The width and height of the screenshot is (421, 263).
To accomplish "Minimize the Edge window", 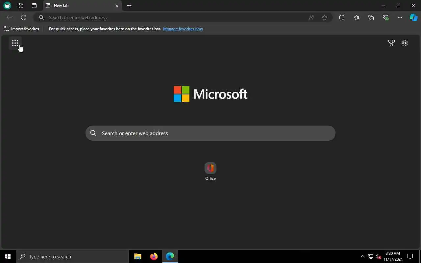I will click(383, 6).
